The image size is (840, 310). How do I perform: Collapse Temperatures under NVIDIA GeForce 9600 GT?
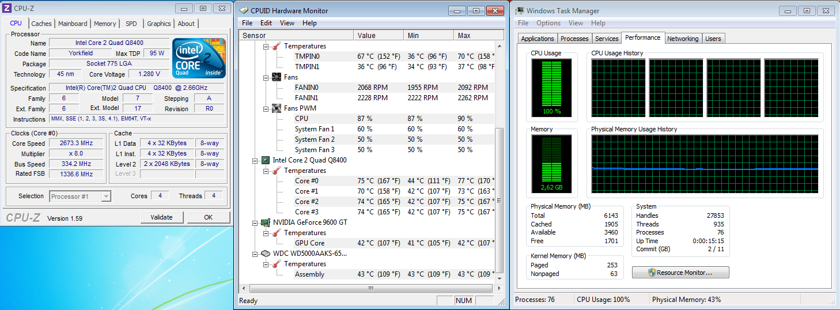pos(266,233)
